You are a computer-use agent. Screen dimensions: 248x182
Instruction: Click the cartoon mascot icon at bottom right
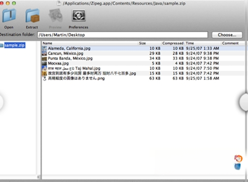[238, 162]
